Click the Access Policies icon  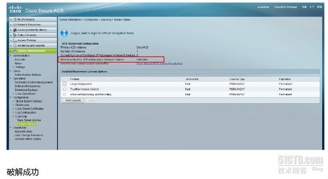15,40
